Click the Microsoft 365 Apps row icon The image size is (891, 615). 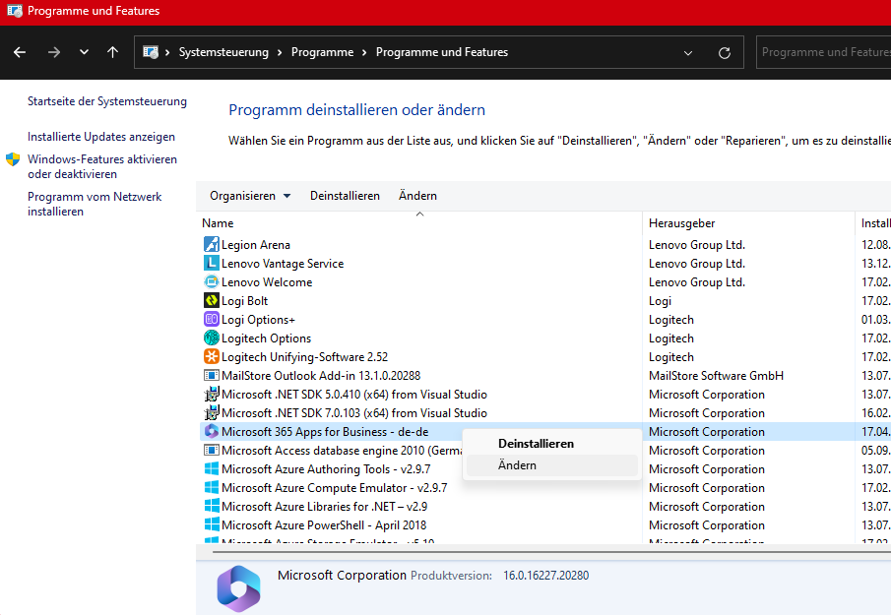[x=212, y=432]
